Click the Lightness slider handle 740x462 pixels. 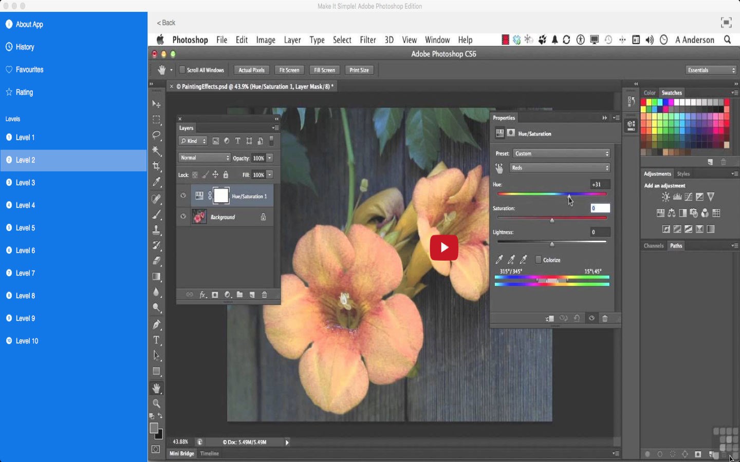click(x=552, y=244)
